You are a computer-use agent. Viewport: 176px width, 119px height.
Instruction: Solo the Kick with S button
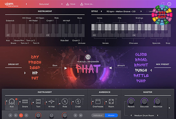75,115
